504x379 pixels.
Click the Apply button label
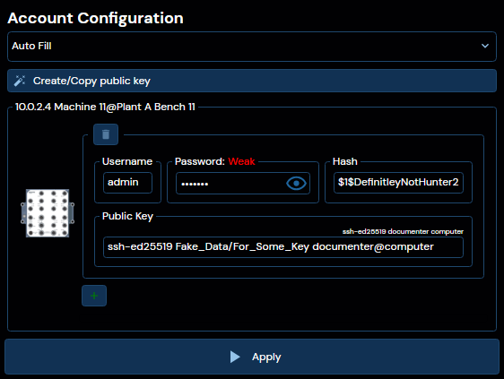pyautogui.click(x=266, y=357)
